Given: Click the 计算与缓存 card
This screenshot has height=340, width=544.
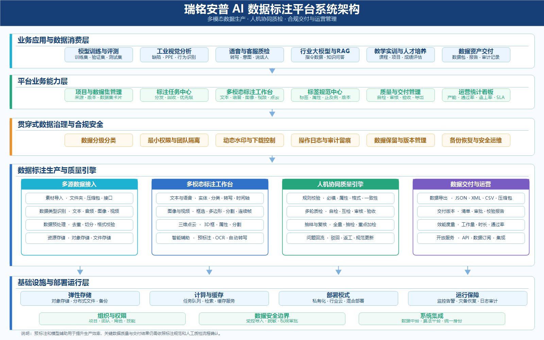Looking at the screenshot, I should click(x=209, y=298).
